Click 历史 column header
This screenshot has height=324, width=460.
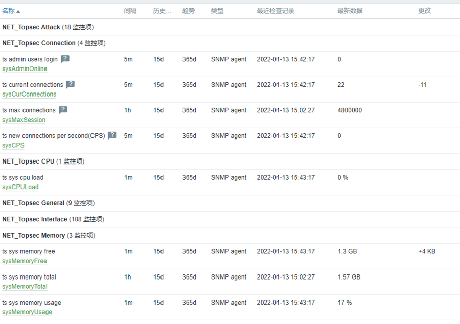[162, 11]
